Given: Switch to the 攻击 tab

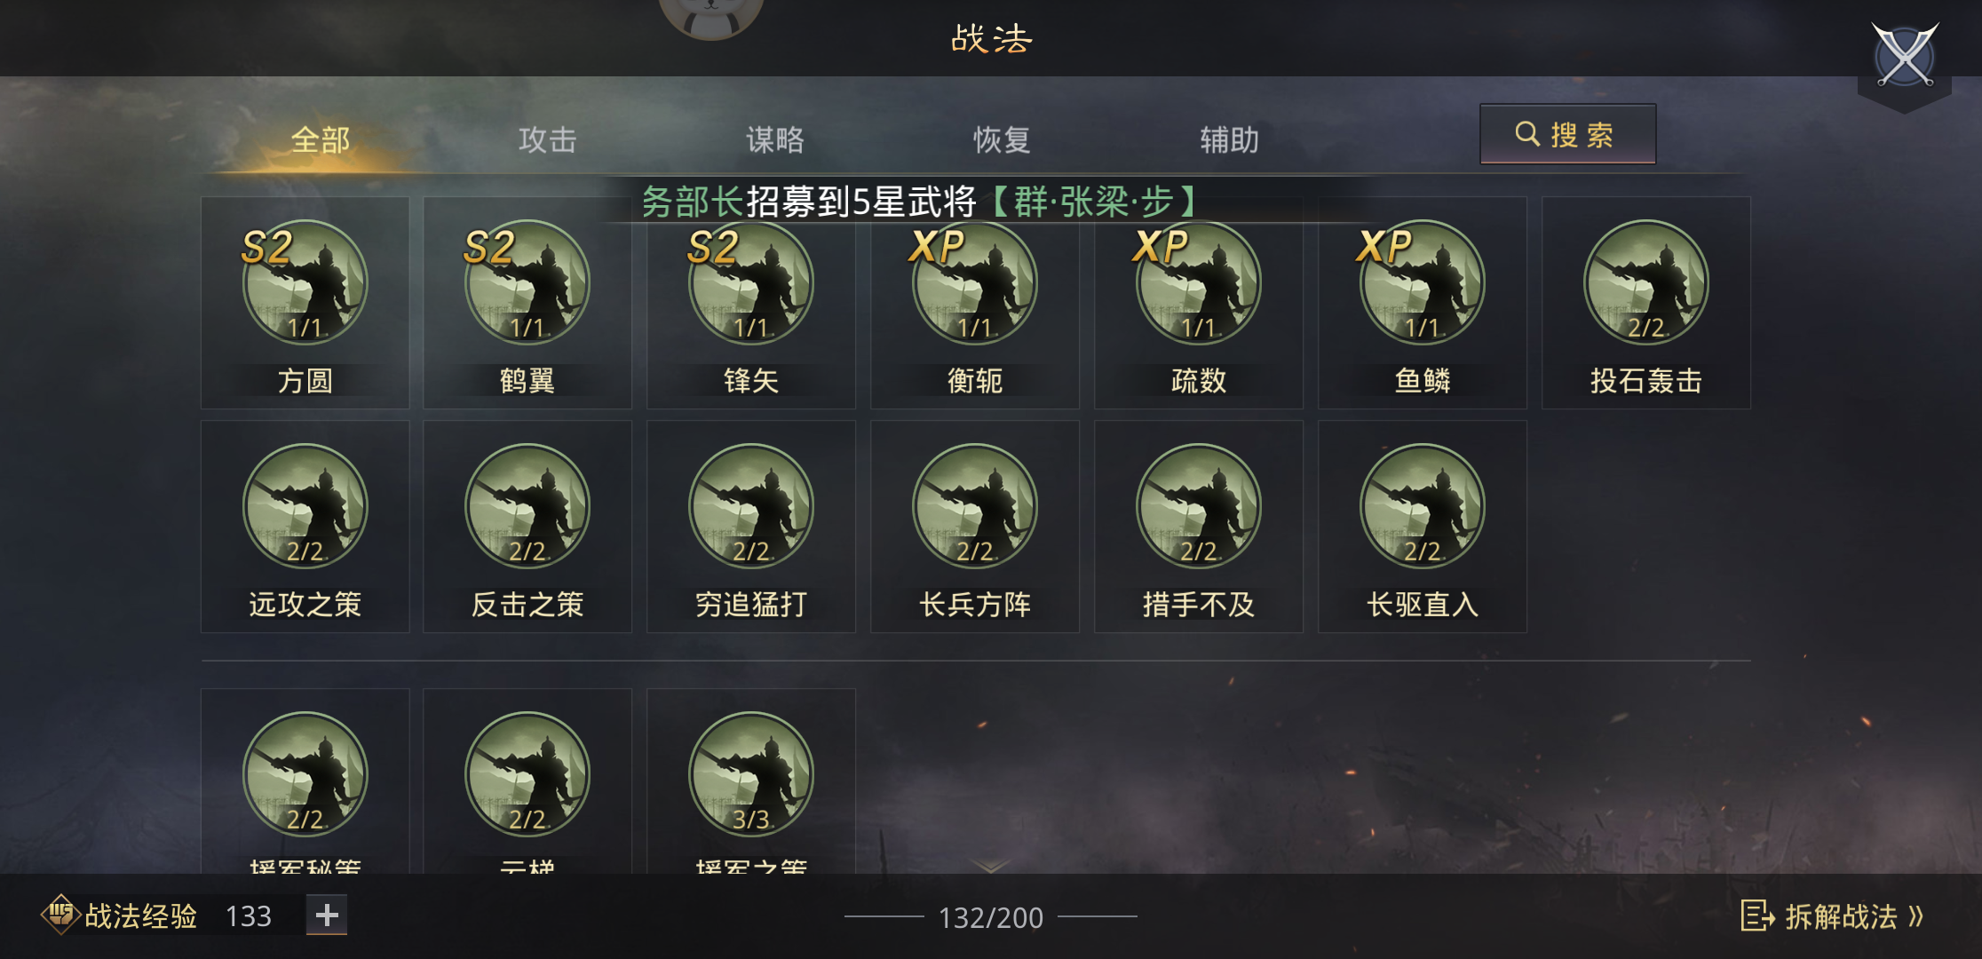Looking at the screenshot, I should [x=548, y=139].
